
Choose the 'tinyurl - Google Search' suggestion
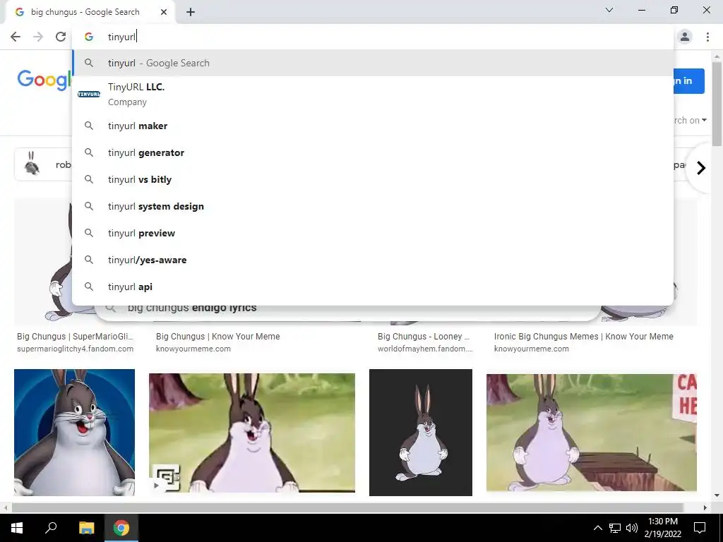point(373,63)
